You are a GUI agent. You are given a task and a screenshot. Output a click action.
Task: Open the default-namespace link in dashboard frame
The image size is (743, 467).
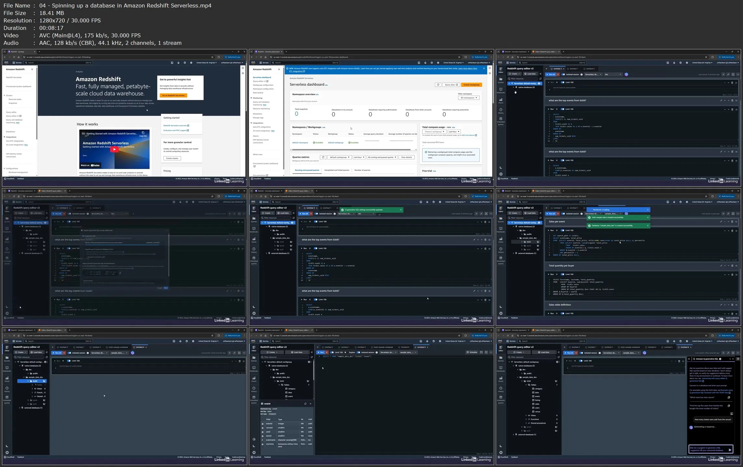click(300, 142)
